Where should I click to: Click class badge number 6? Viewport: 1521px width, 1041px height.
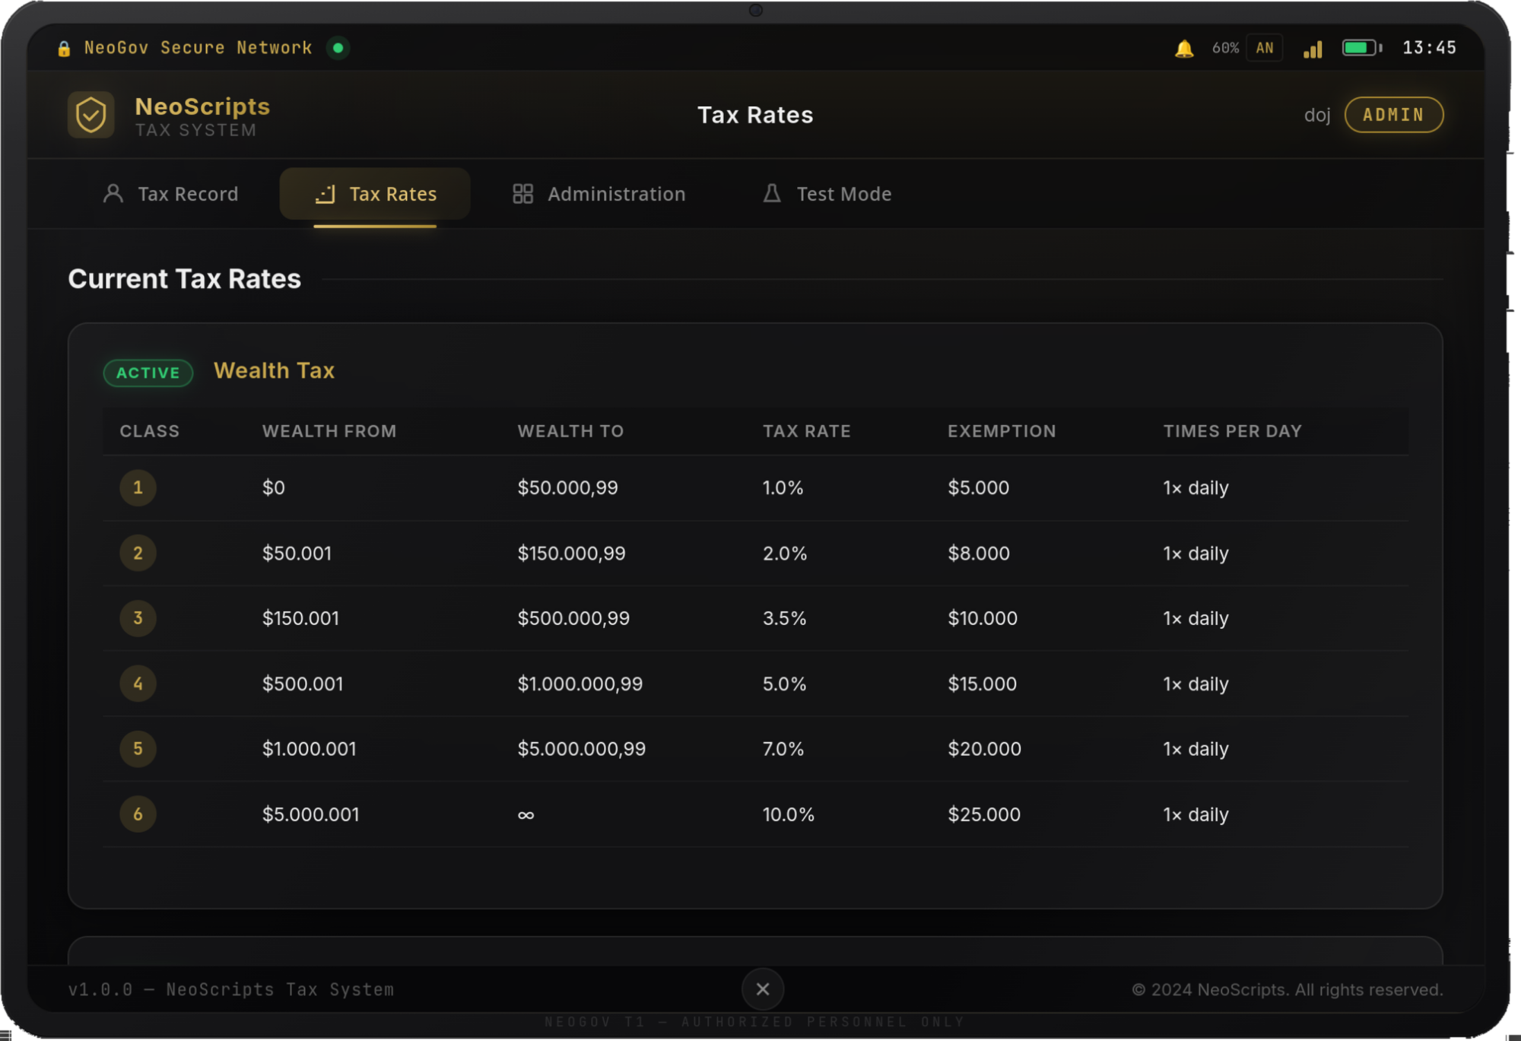click(138, 814)
